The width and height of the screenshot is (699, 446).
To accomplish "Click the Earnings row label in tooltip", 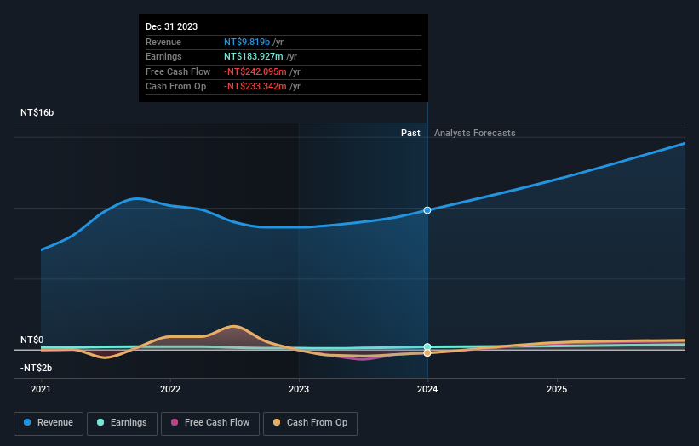I will [163, 56].
